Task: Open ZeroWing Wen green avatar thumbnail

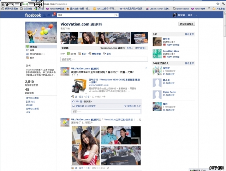Action: [157, 53]
